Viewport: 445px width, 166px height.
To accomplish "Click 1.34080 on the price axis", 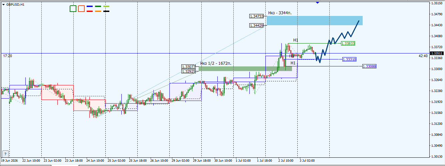I will pyautogui.click(x=437, y=36).
